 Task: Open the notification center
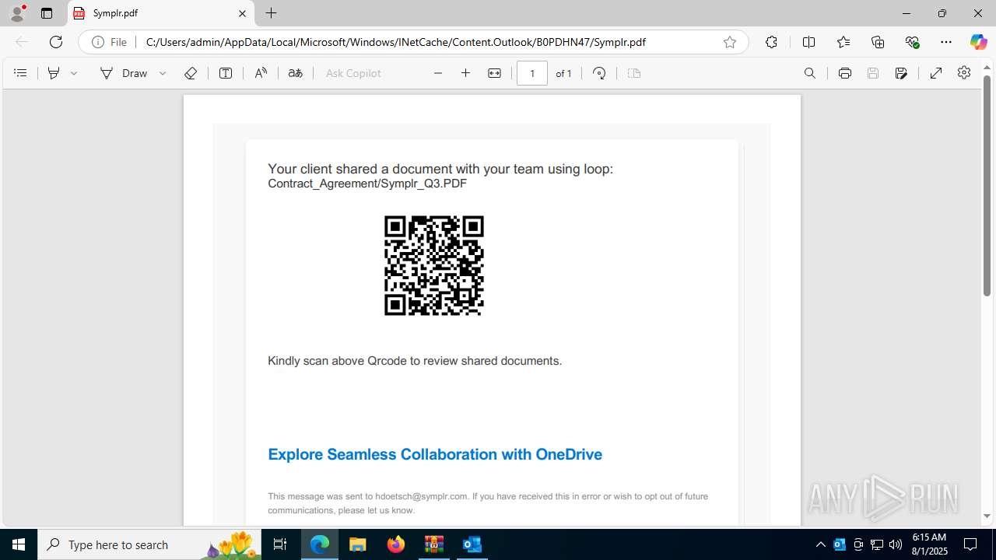point(971,544)
